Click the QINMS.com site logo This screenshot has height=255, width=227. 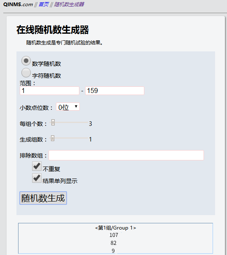click(x=18, y=4)
